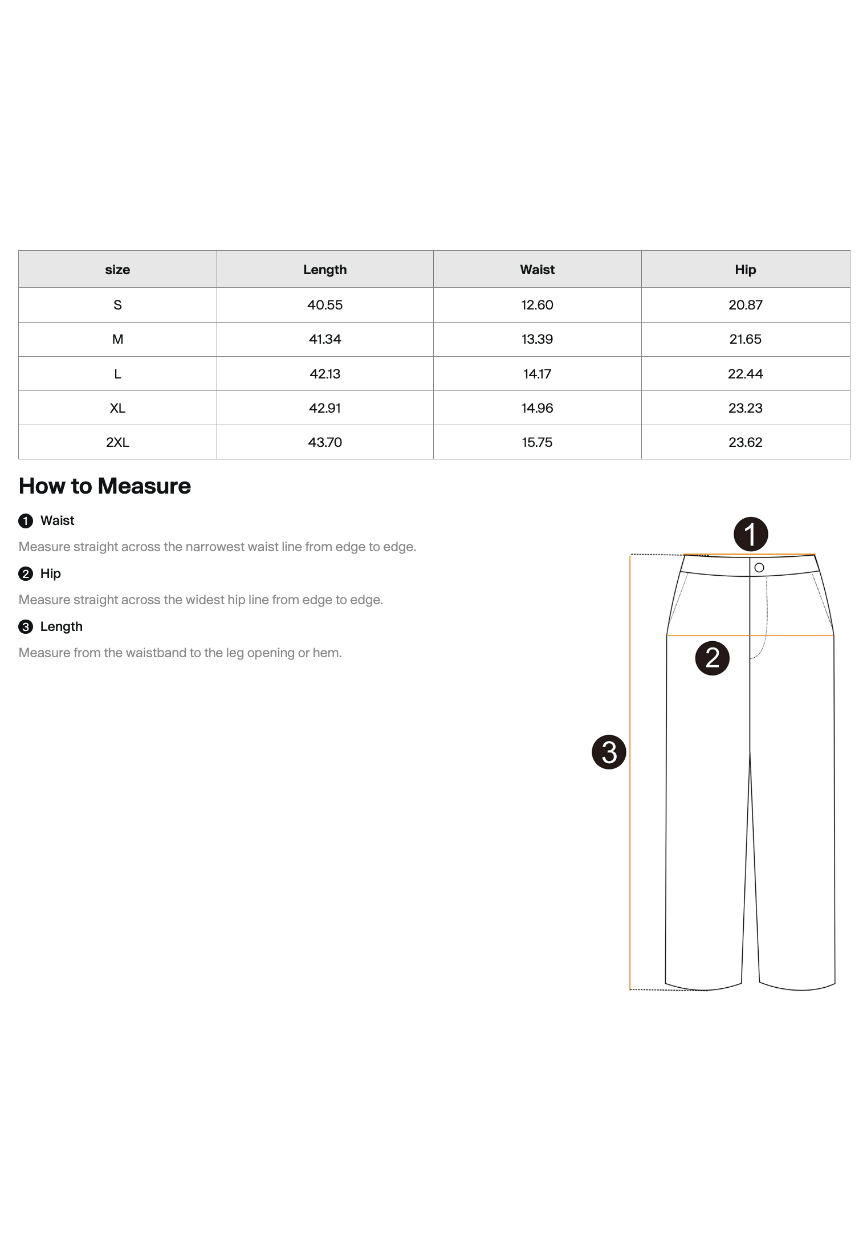Click the orange hip measurement line
Viewport: 863px width, 1234px height.
(750, 636)
